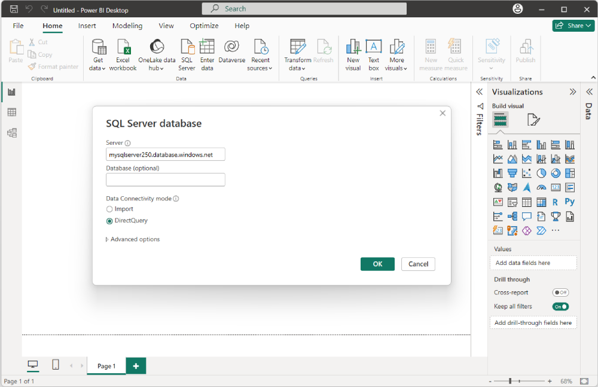Add a Python visual
The width and height of the screenshot is (598, 387).
point(570,202)
